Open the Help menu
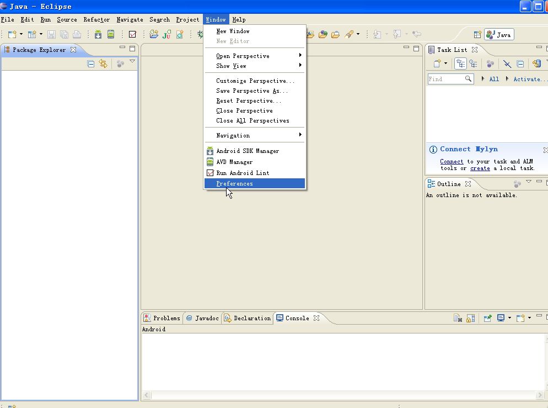 tap(239, 19)
